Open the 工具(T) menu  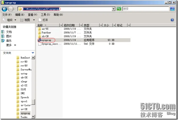[x=45, y=15]
